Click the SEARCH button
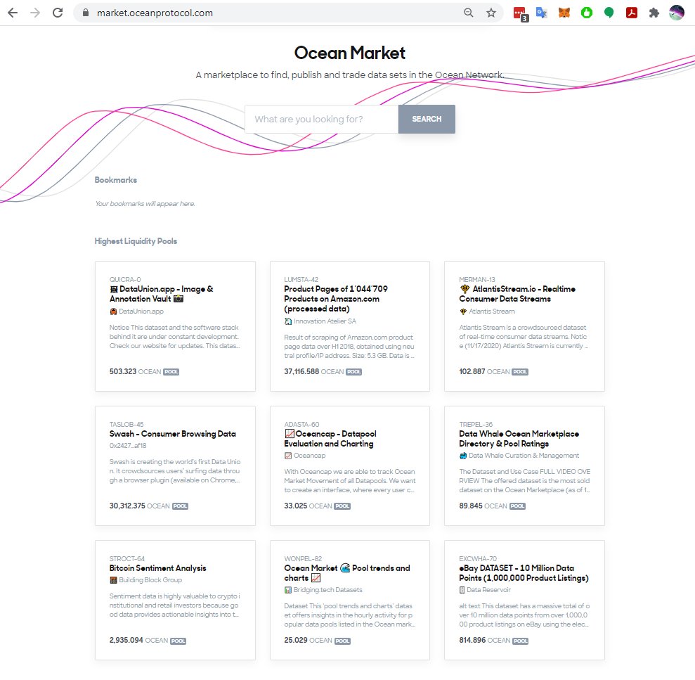Image resolution: width=695 pixels, height=680 pixels. coord(427,119)
